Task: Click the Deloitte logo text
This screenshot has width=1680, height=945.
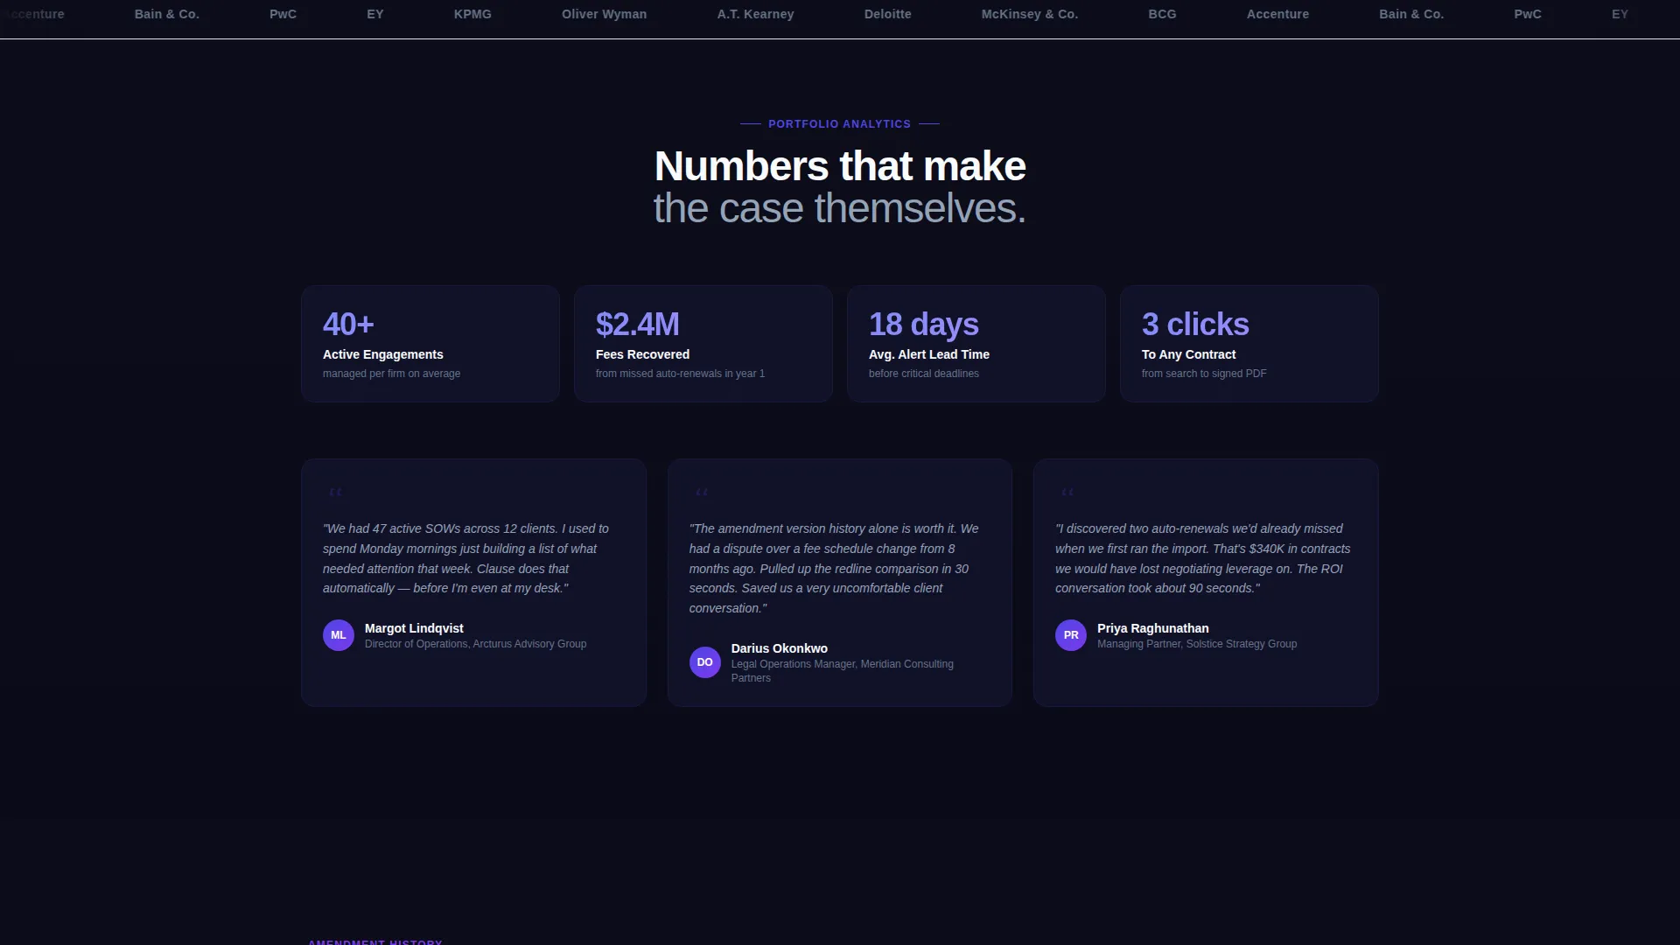Action: pos(888,14)
